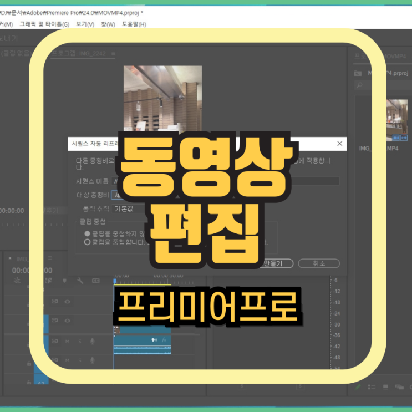Switch project panel to icon view
The image size is (412, 412).
tap(385, 387)
